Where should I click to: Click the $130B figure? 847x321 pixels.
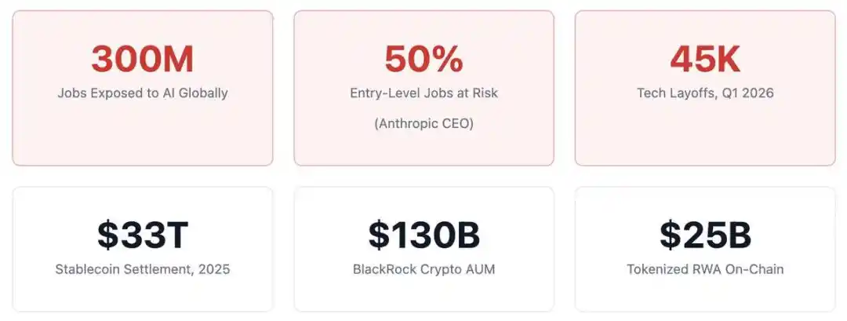(x=423, y=235)
